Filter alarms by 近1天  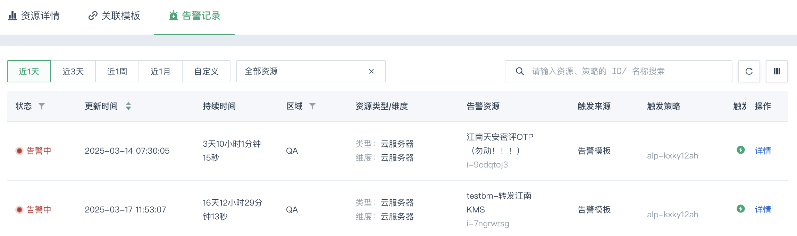(29, 71)
